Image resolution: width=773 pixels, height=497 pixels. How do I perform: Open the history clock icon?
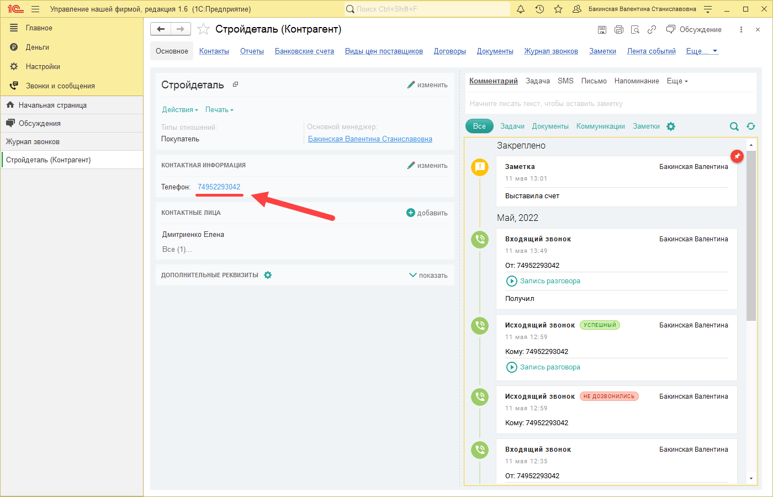(539, 9)
